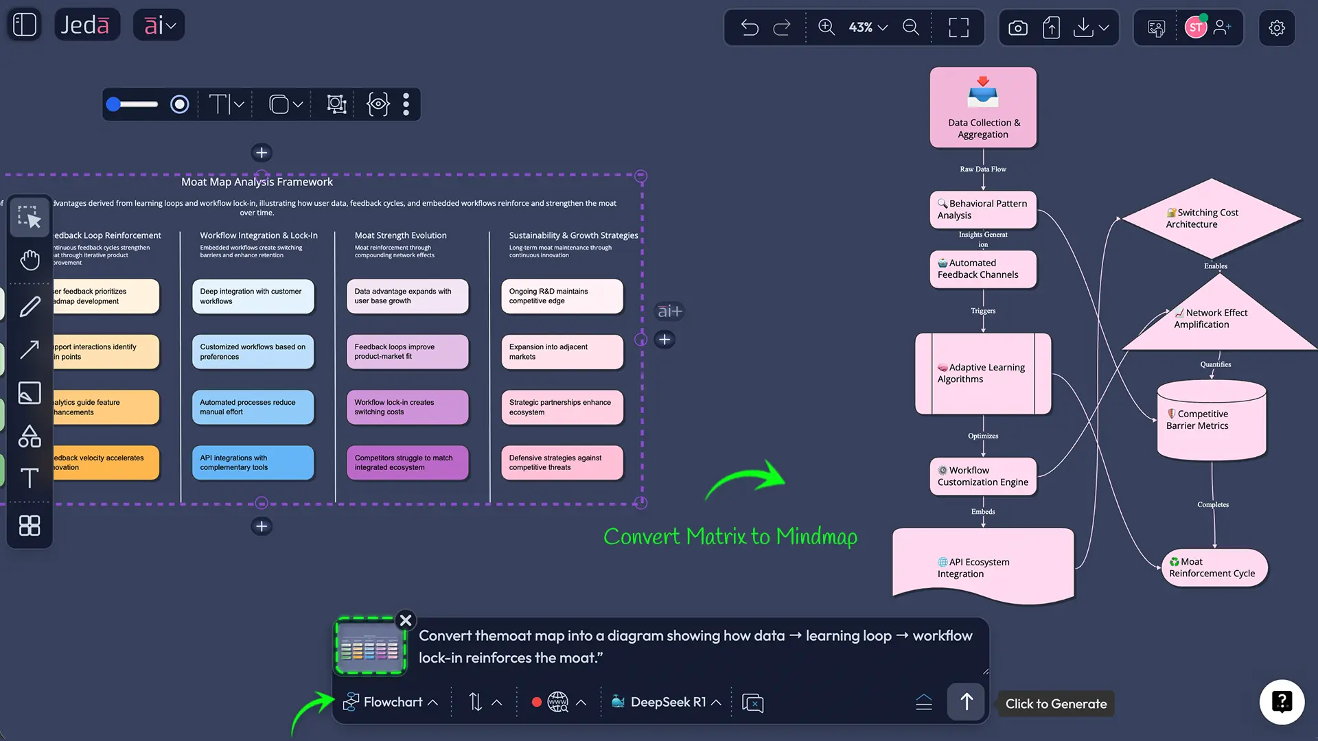Click the add collaborator button

1223,27
